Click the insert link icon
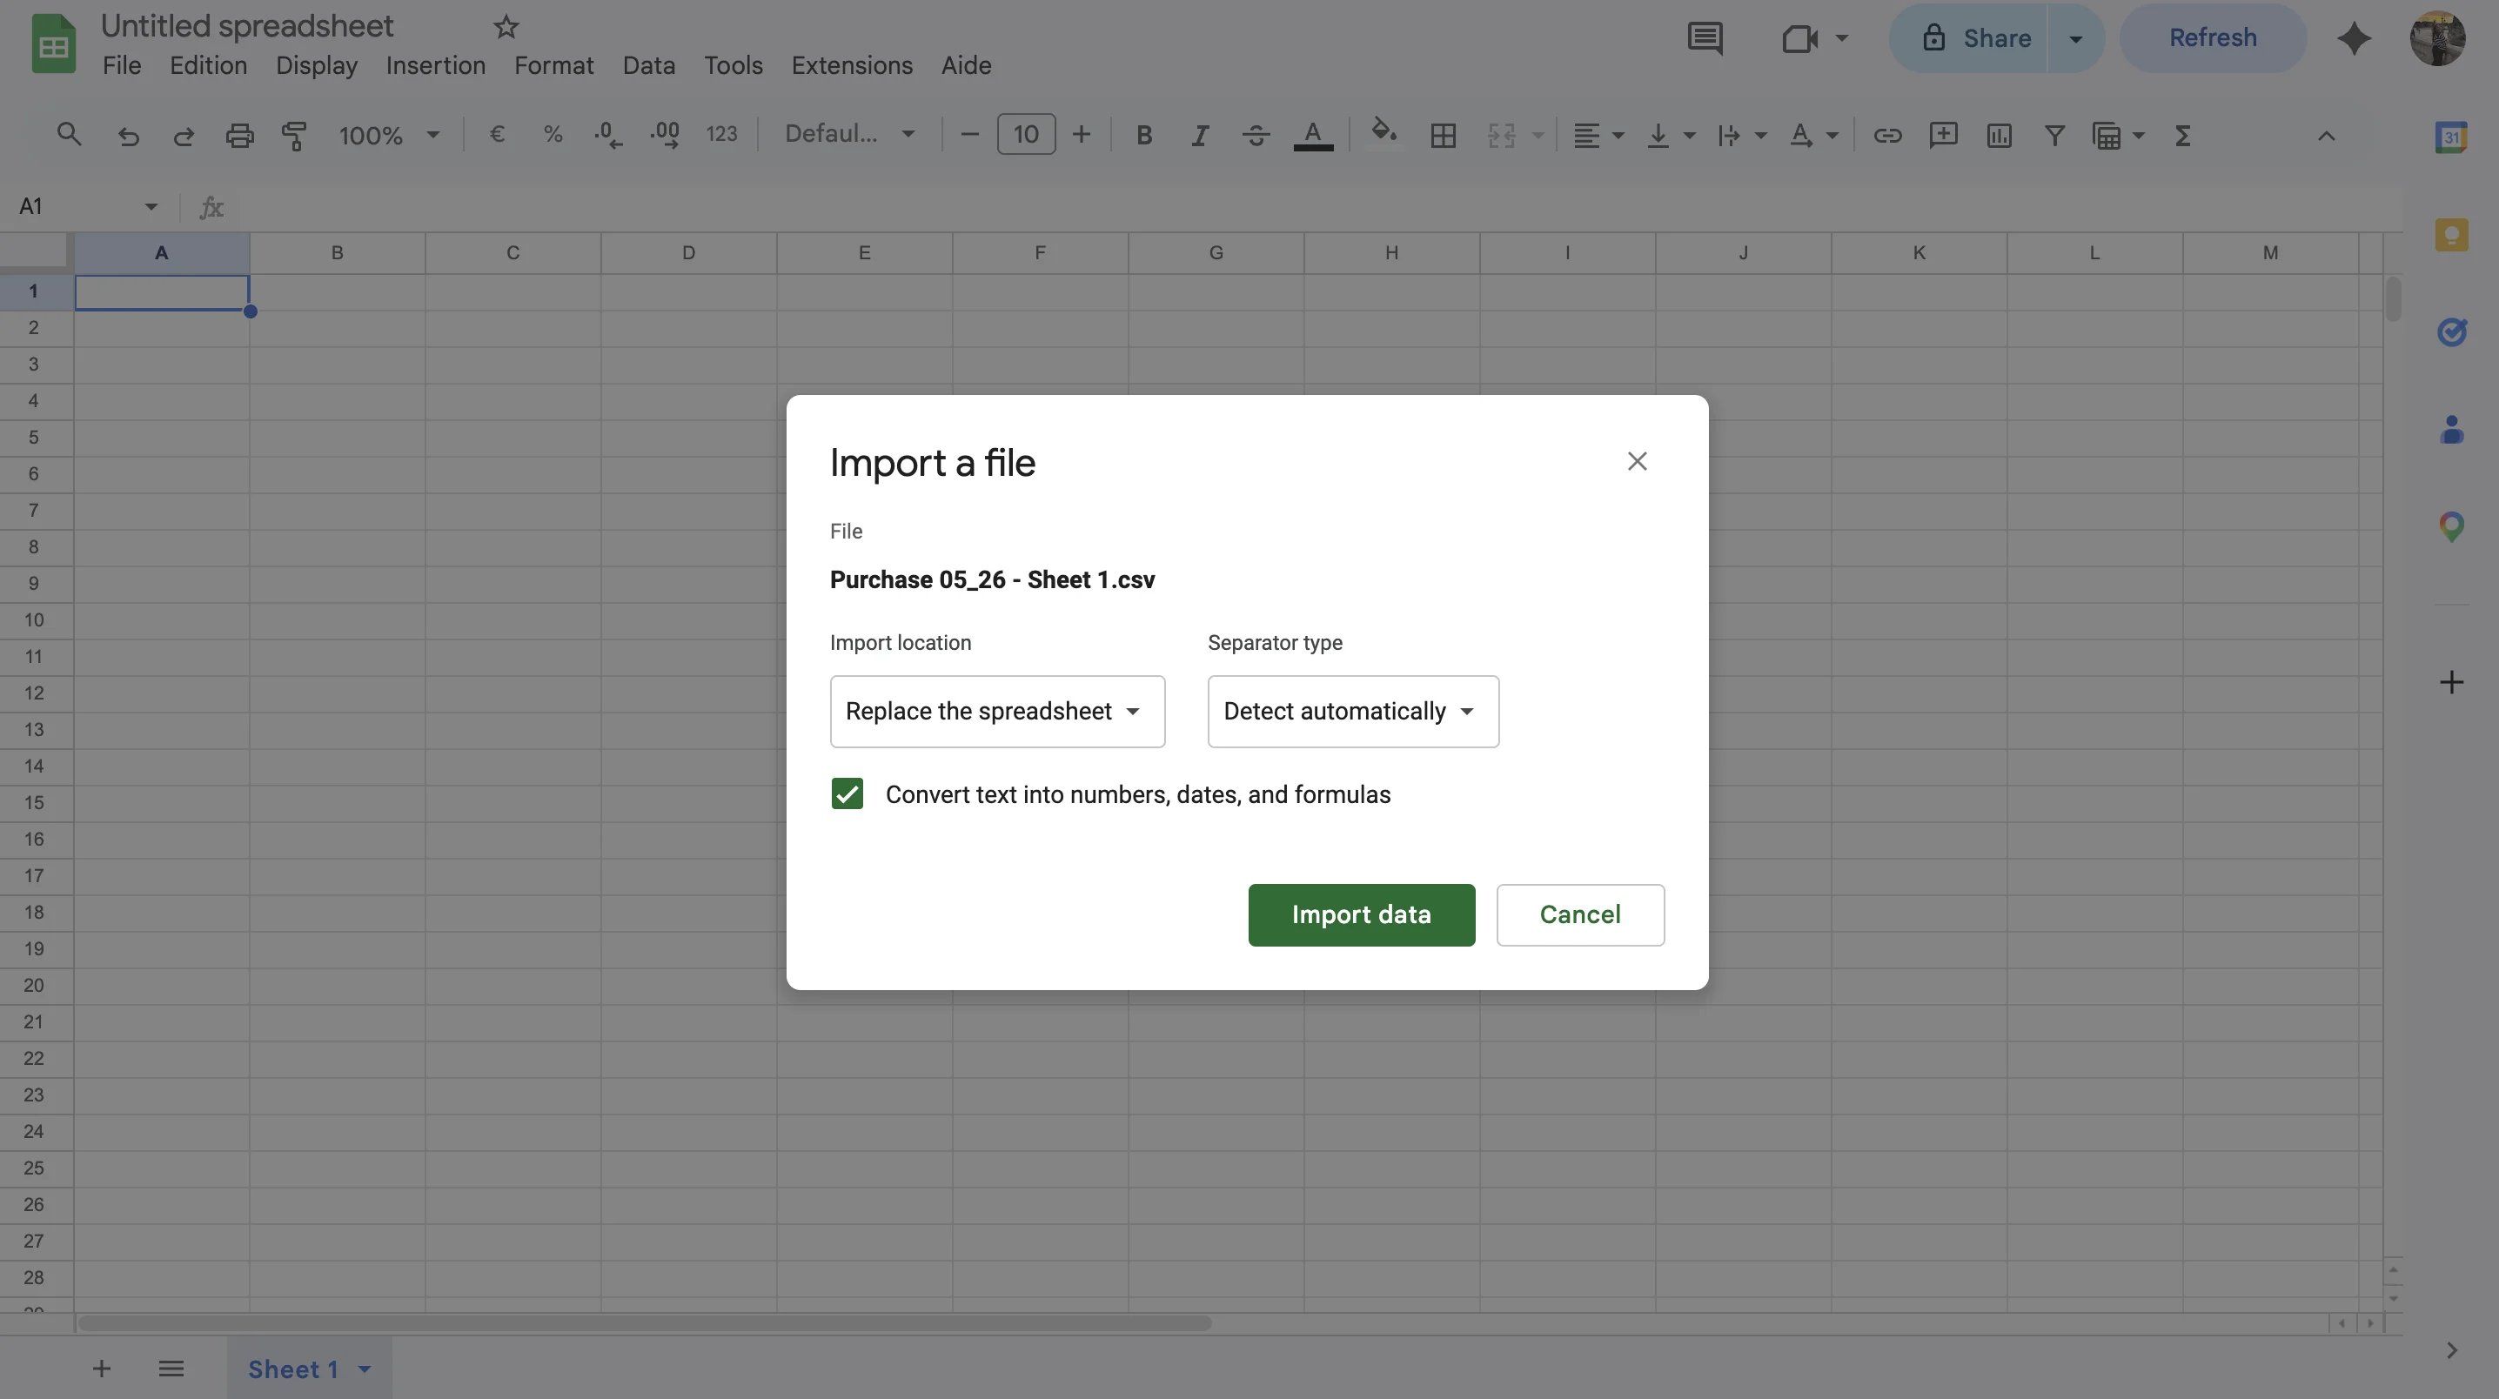Viewport: 2499px width, 1399px height. point(1888,135)
